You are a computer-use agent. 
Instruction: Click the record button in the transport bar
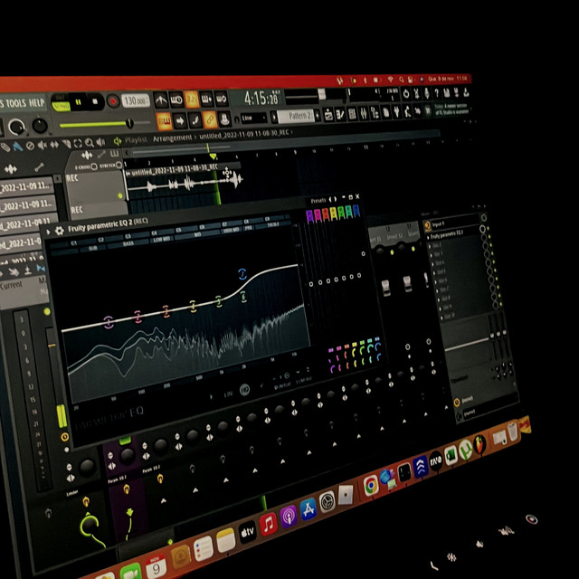coord(112,101)
